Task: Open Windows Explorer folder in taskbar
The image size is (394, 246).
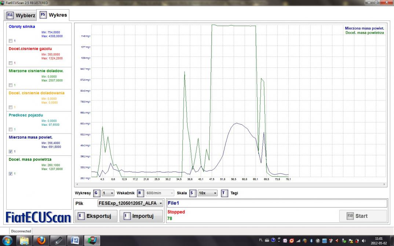Action: tap(25, 241)
